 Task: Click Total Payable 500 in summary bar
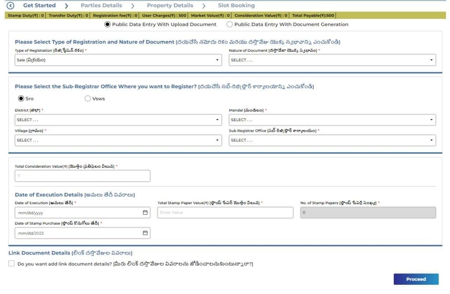(x=313, y=15)
